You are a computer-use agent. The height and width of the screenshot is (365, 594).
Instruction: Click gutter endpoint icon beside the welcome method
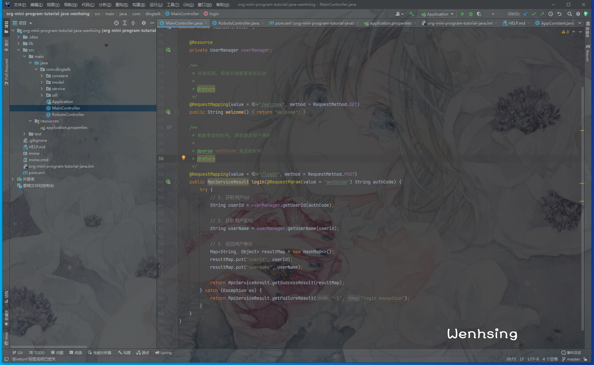[x=168, y=112]
